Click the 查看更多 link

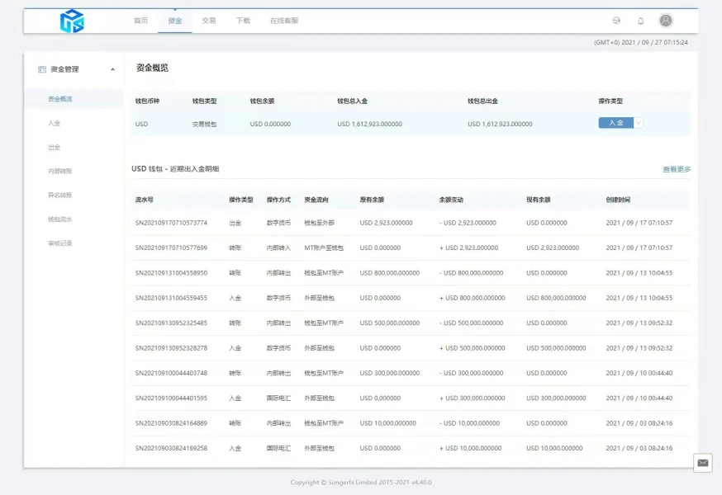pyautogui.click(x=676, y=169)
